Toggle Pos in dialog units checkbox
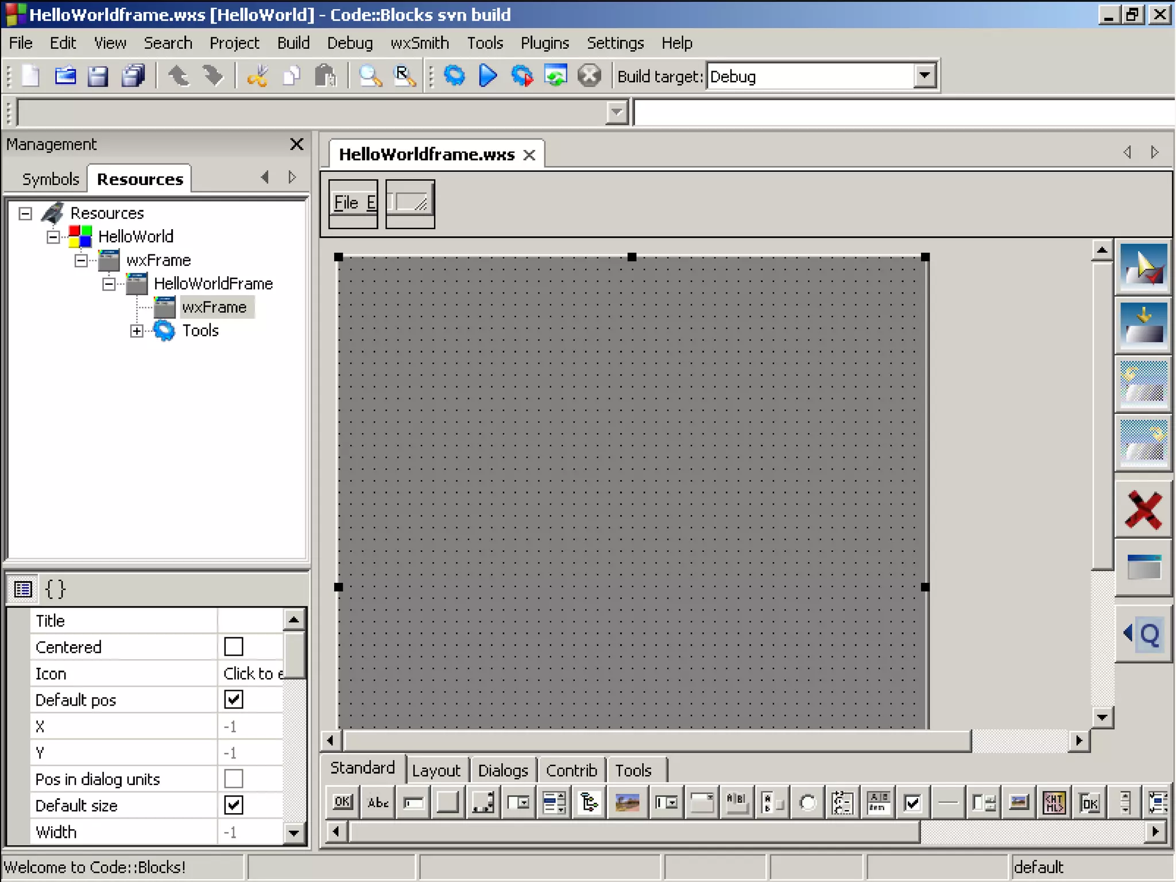This screenshot has width=1176, height=882. tap(234, 779)
